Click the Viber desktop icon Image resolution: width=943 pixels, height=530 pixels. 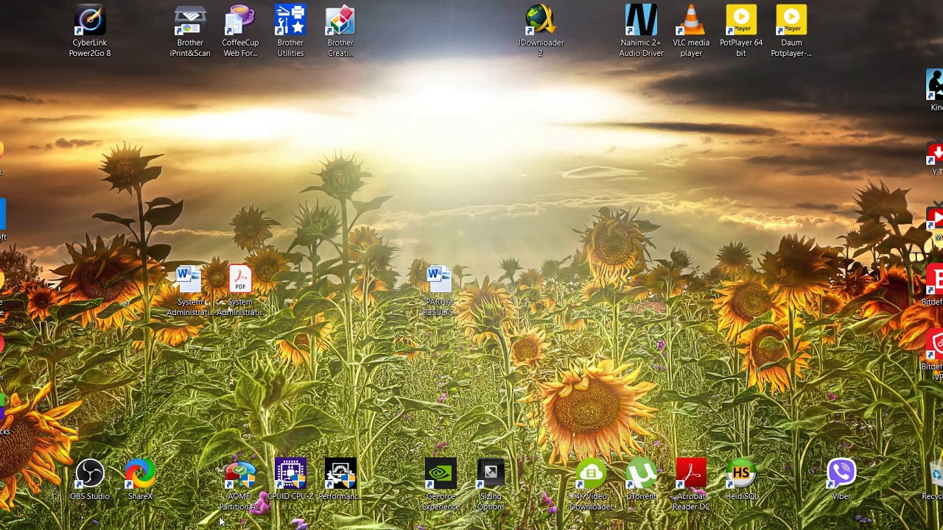coord(841,474)
